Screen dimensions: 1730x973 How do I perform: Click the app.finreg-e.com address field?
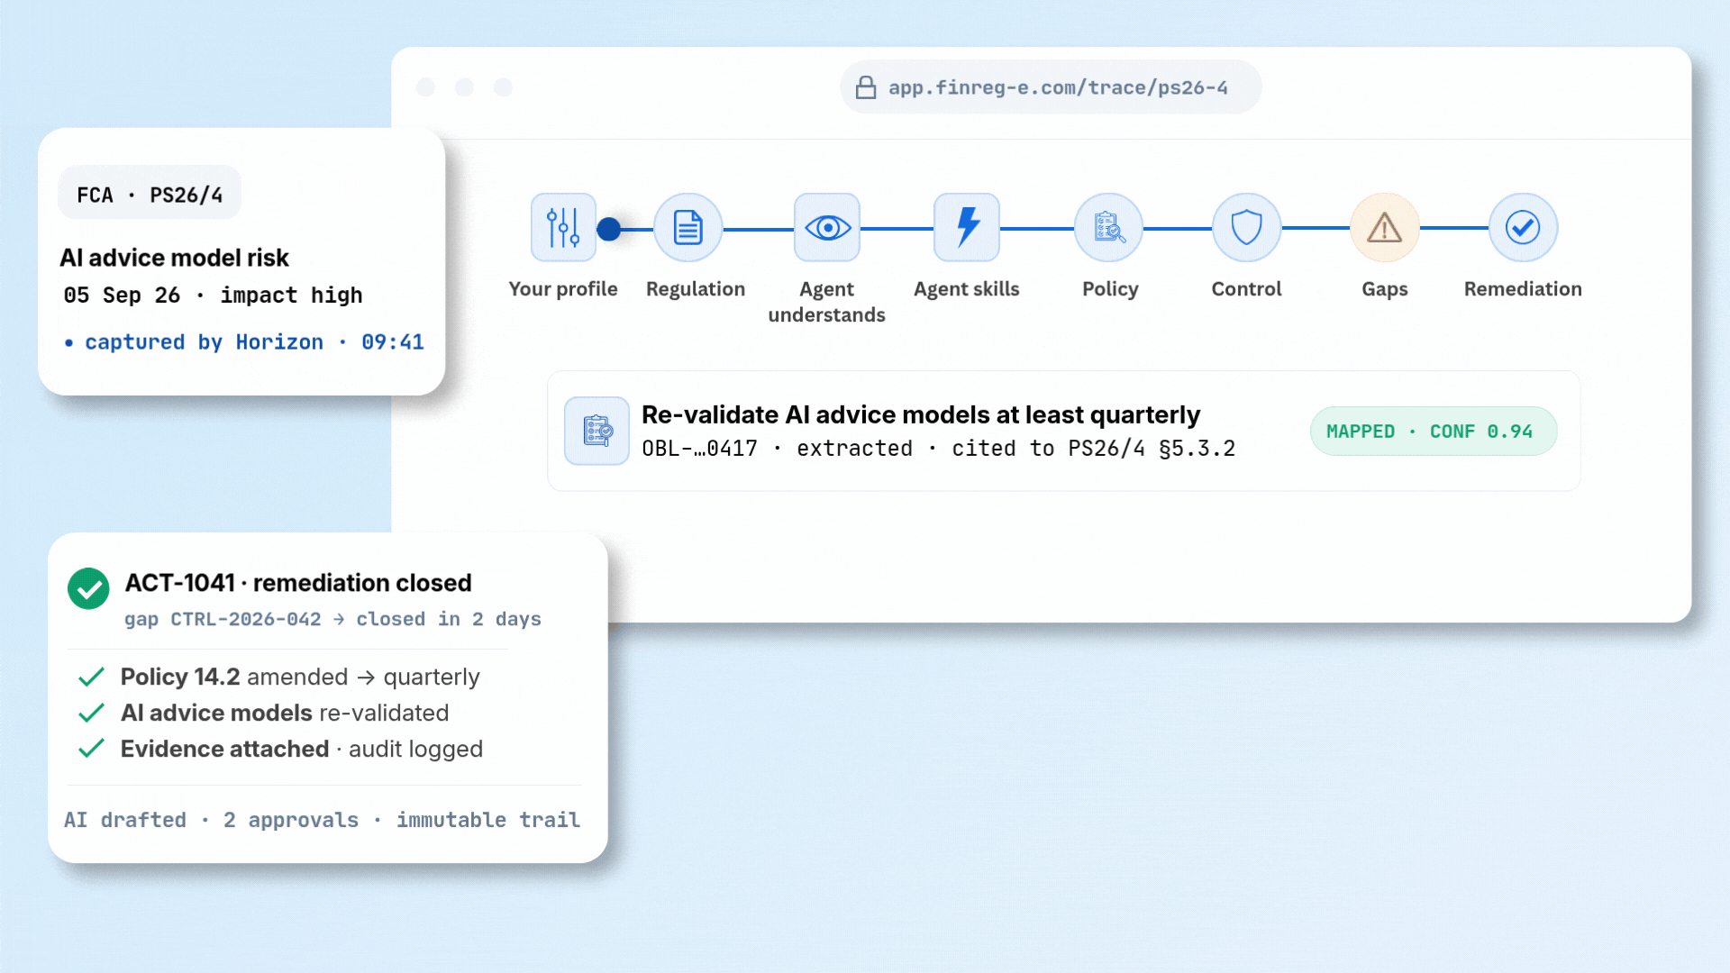coord(1051,87)
